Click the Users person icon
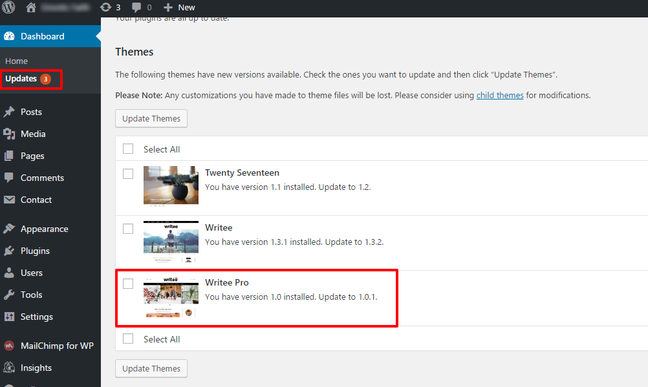 (9, 273)
